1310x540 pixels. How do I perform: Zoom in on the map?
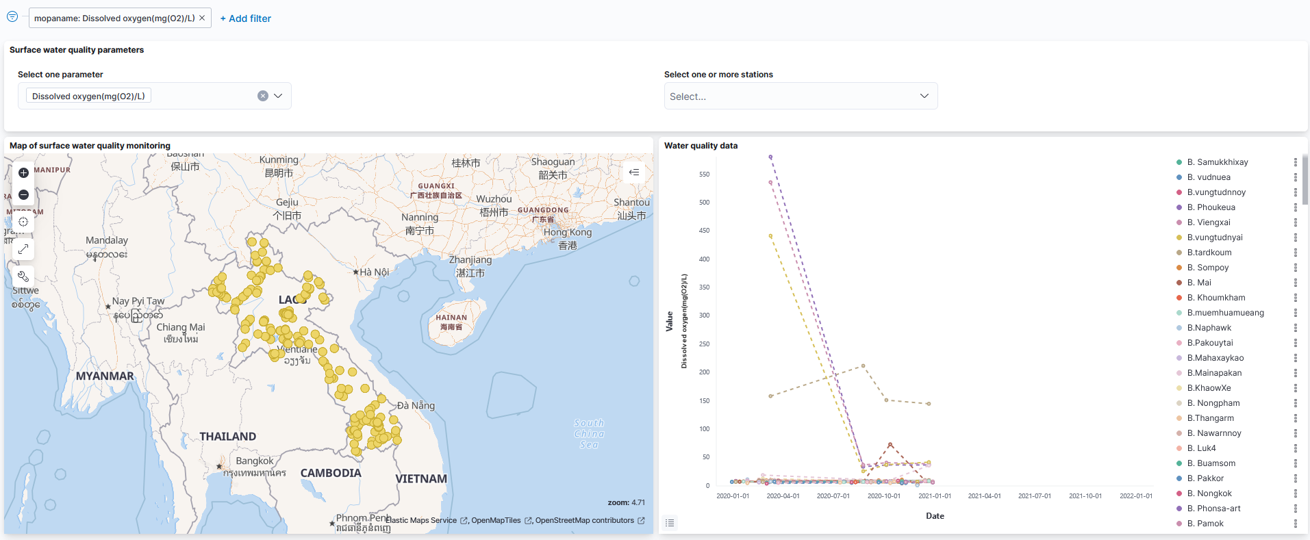tap(23, 173)
